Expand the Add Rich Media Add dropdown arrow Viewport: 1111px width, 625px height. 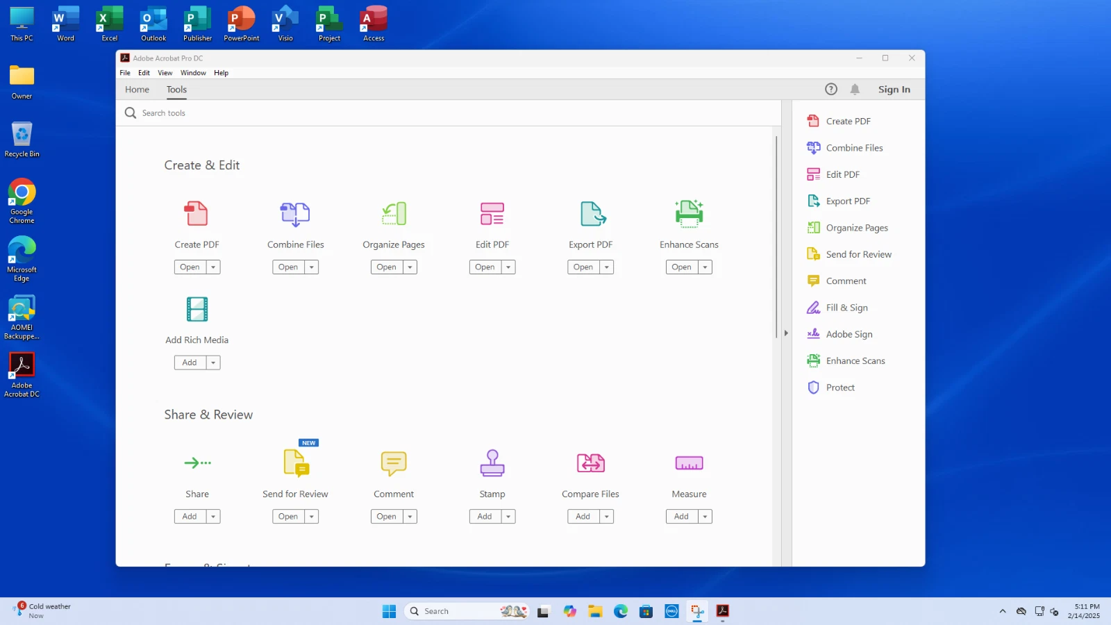pos(213,362)
